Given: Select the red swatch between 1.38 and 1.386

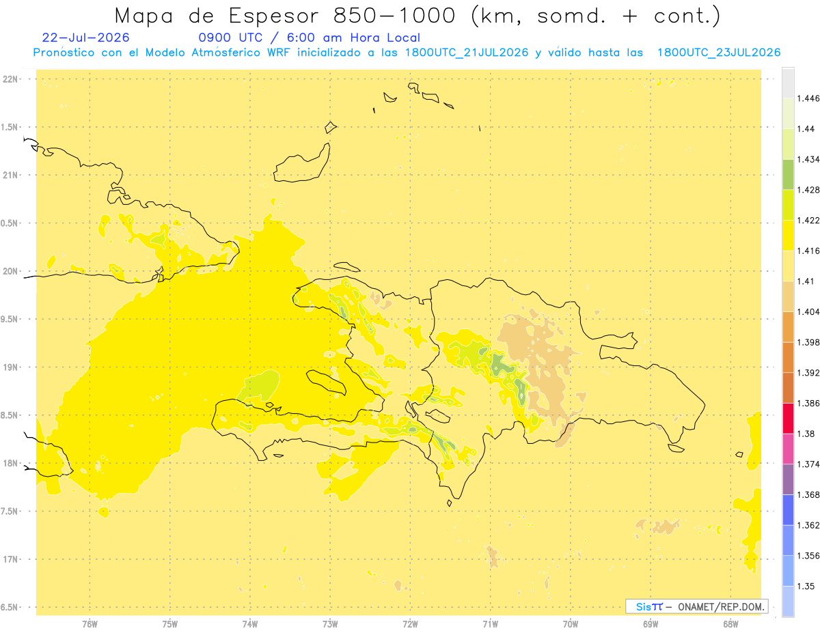Looking at the screenshot, I should coord(788,418).
